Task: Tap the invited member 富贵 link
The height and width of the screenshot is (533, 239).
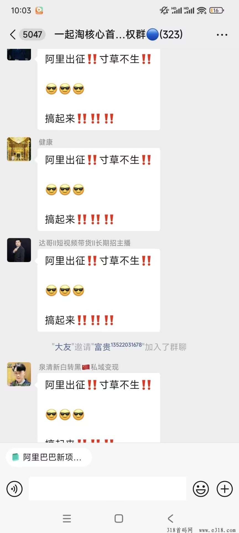Action: point(118,346)
